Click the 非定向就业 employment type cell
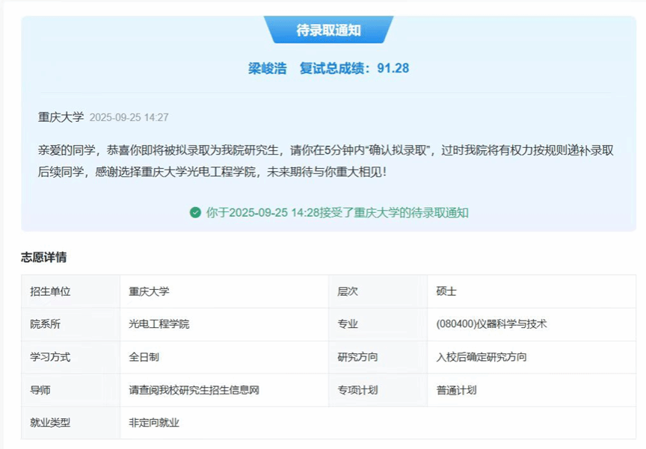The width and height of the screenshot is (646, 449). coord(154,423)
